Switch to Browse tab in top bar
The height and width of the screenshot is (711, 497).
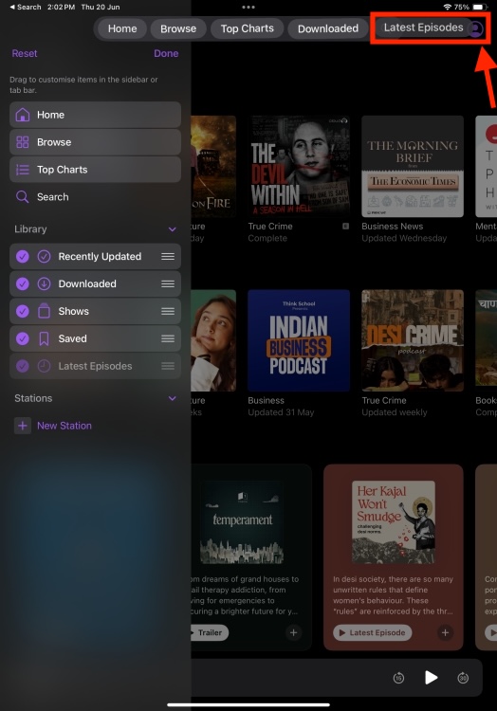tap(178, 28)
